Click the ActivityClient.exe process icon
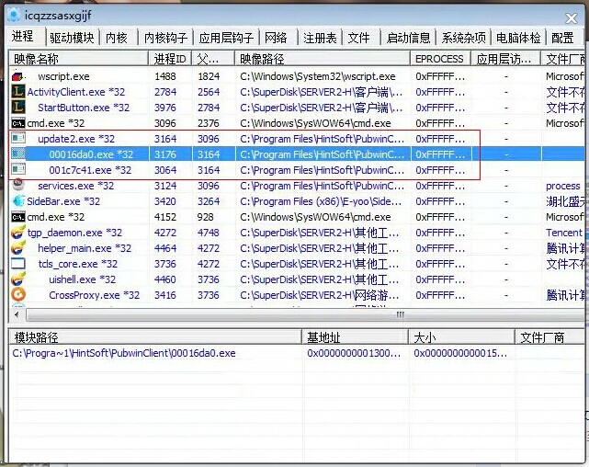This screenshot has height=467, width=589. (17, 92)
